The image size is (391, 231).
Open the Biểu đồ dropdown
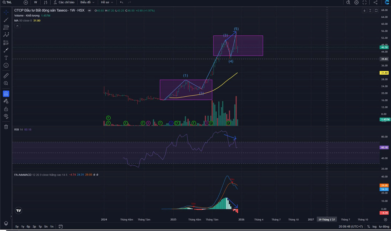(x=88, y=2)
